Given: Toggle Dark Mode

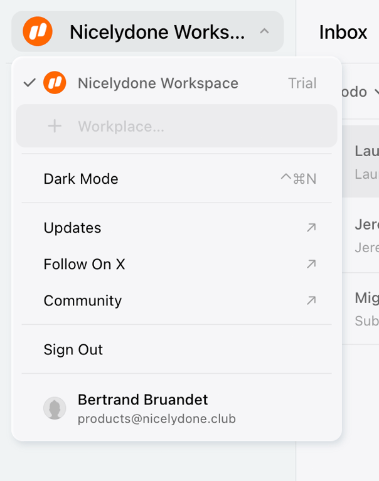Looking at the screenshot, I should coord(176,179).
